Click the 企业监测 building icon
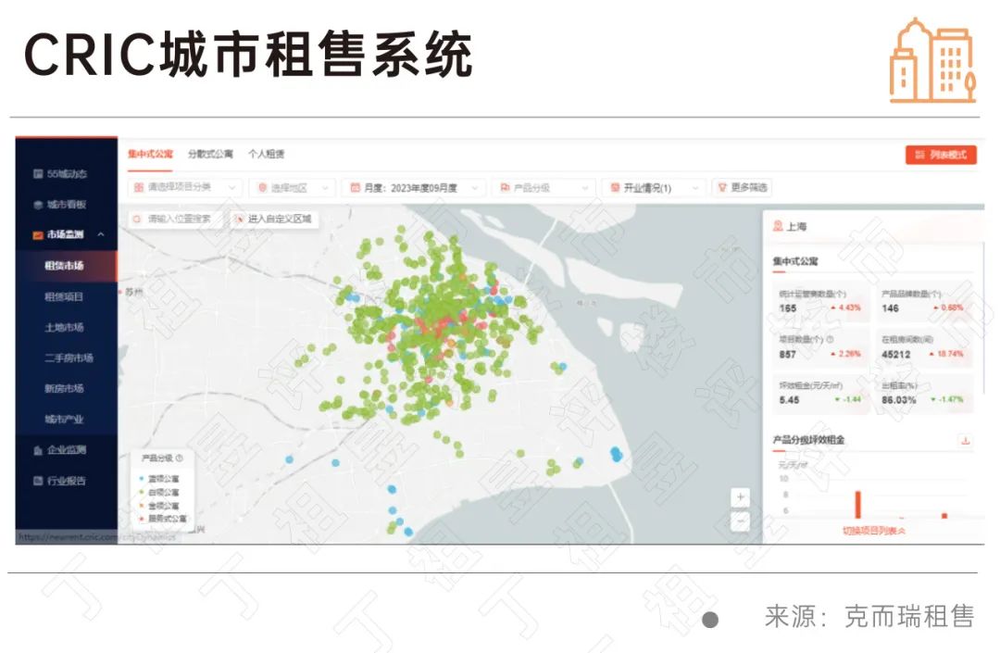 point(38,450)
